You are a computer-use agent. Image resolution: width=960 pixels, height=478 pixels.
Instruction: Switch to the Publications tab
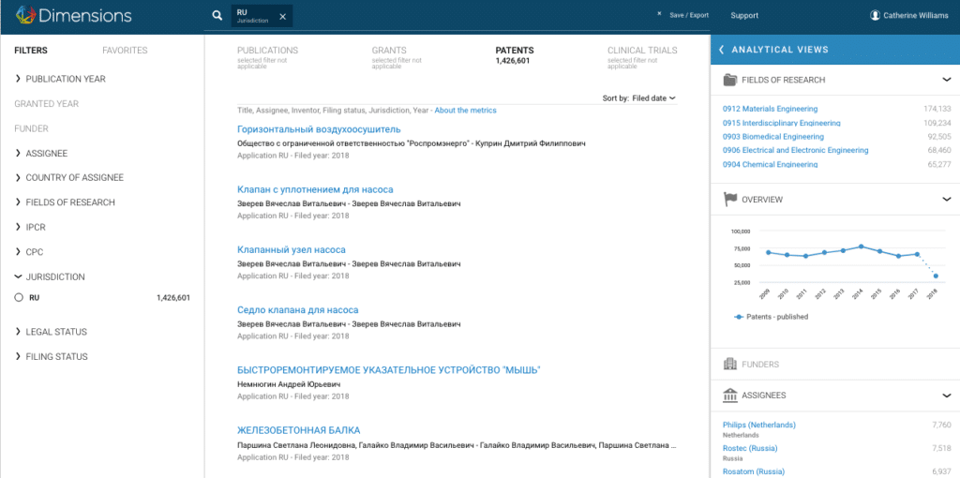[267, 51]
